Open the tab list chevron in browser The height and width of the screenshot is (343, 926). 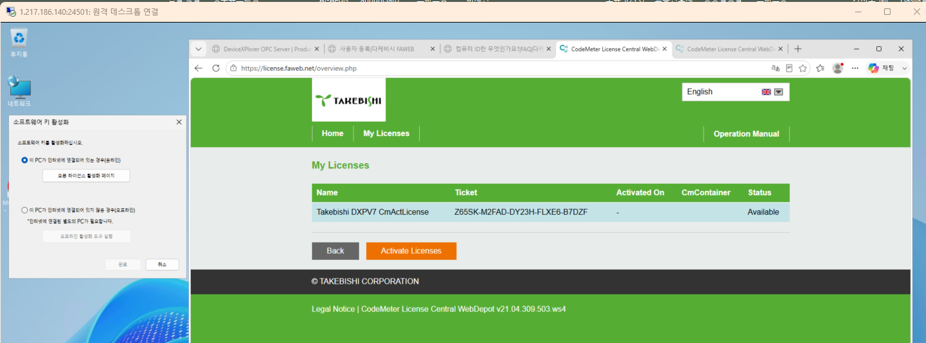199,49
